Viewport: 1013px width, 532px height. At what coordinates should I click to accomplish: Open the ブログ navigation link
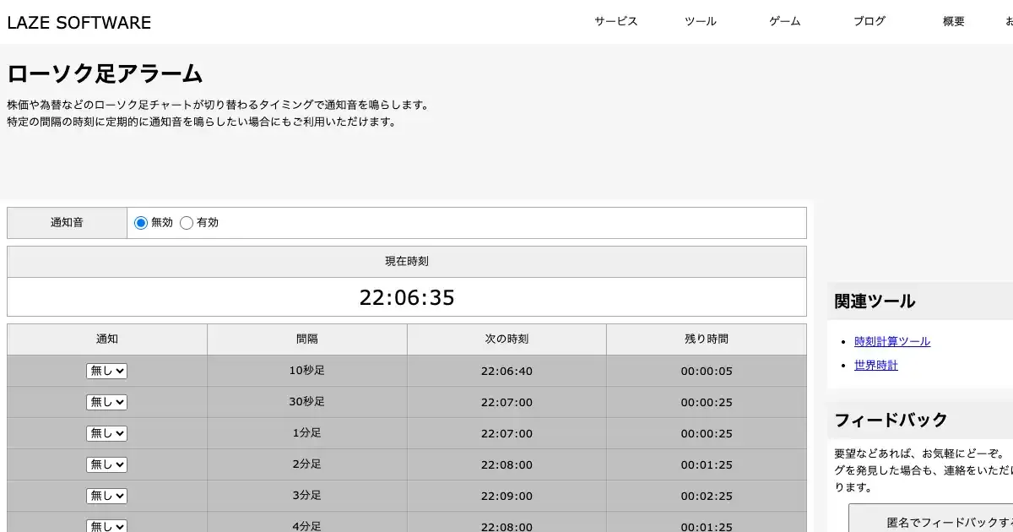click(x=869, y=22)
